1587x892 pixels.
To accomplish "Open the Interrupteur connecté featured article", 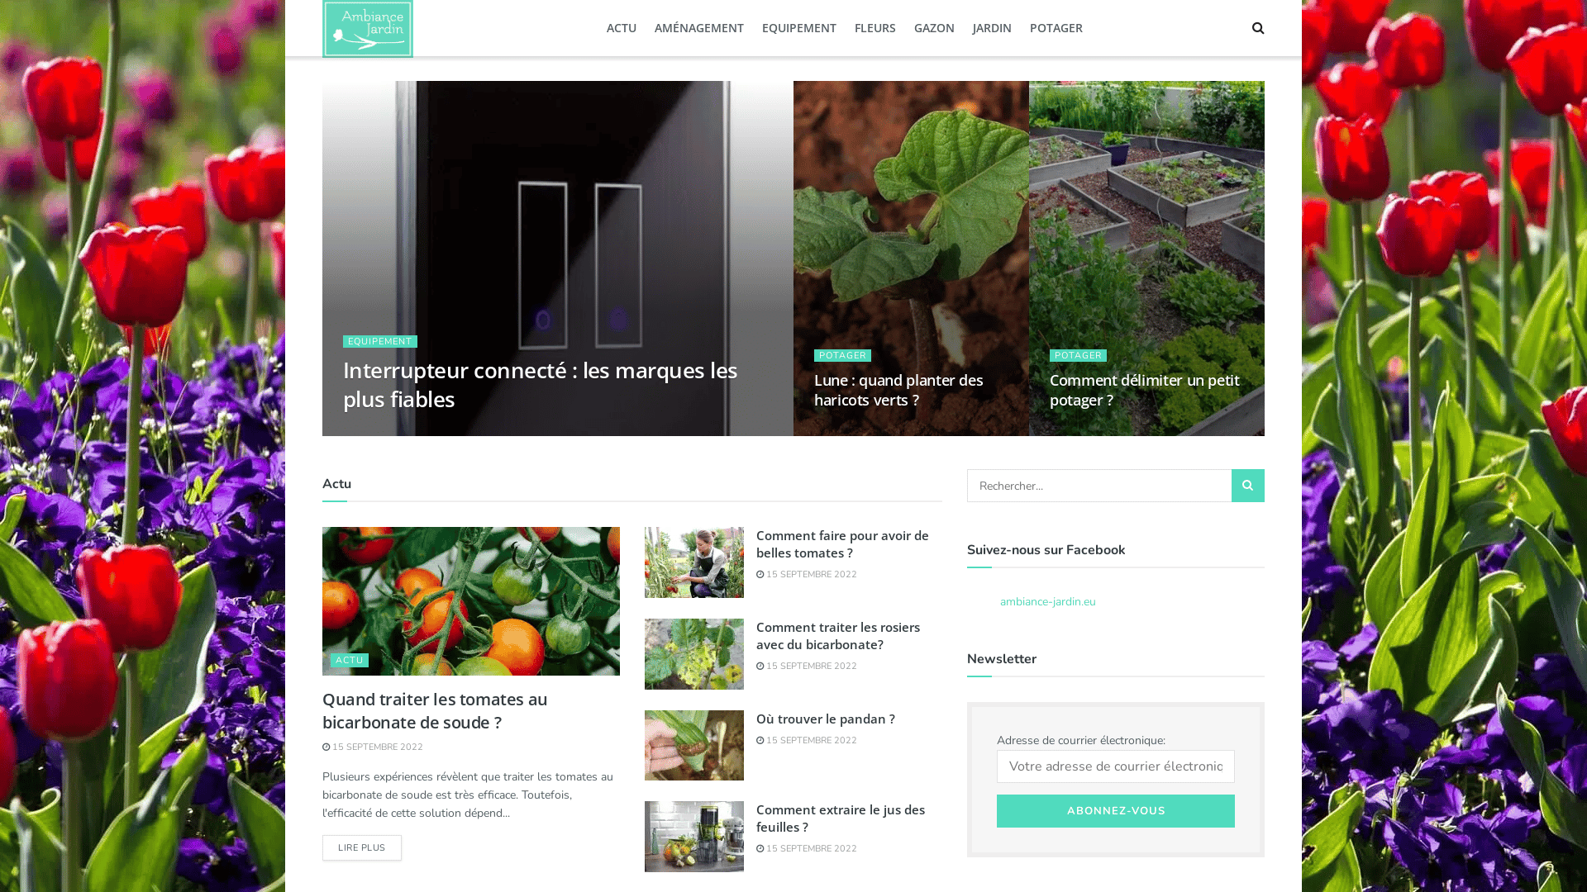I will [540, 384].
